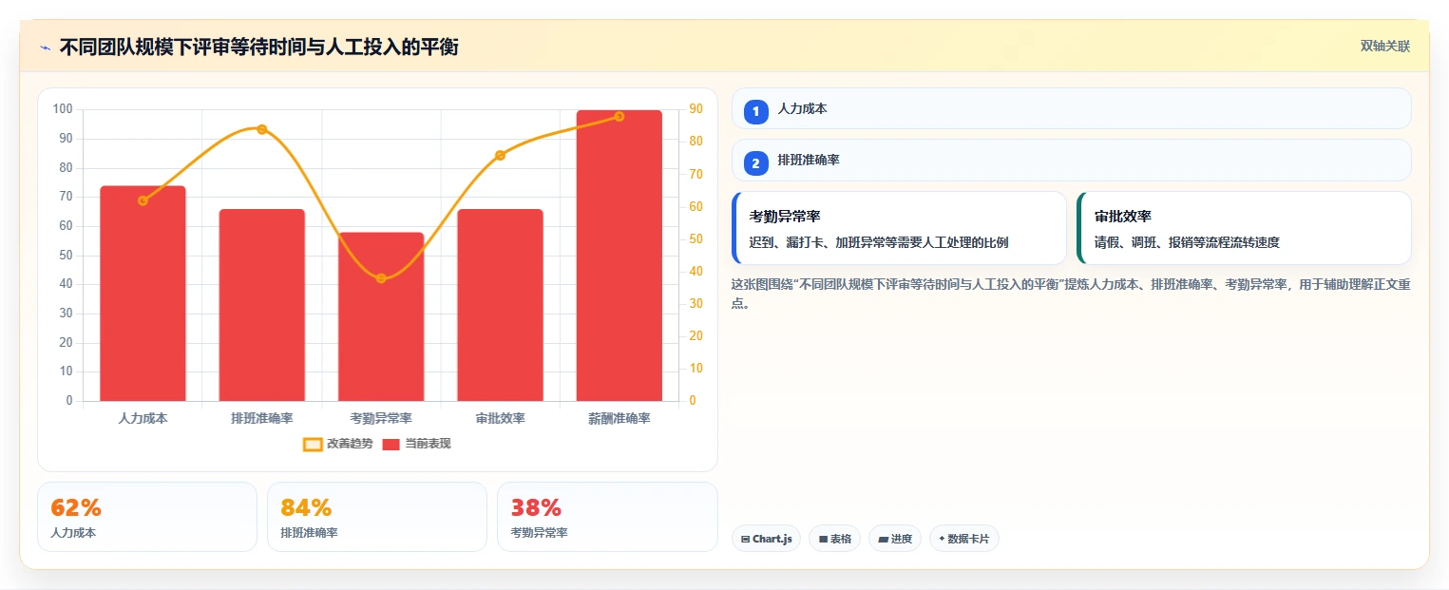Click the icon inside the 进度 tag
This screenshot has width=1449, height=590.
coord(883,540)
